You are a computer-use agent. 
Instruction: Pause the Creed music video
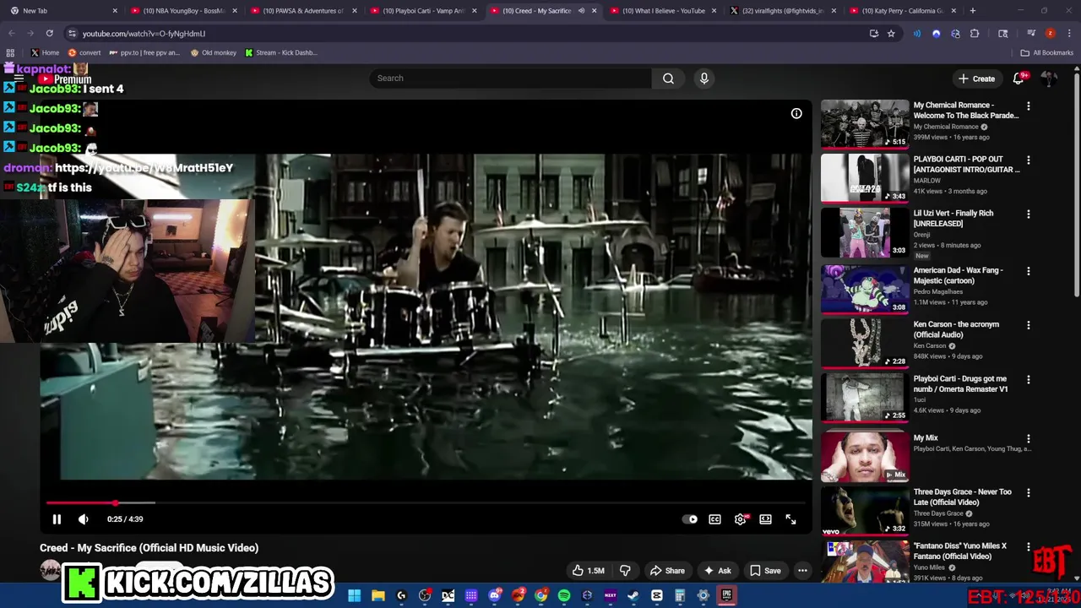(x=57, y=519)
